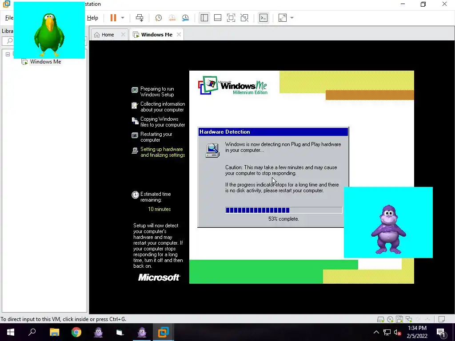This screenshot has width=455, height=341.
Task: Click the hard disk device status icon
Action: [x=380, y=319]
